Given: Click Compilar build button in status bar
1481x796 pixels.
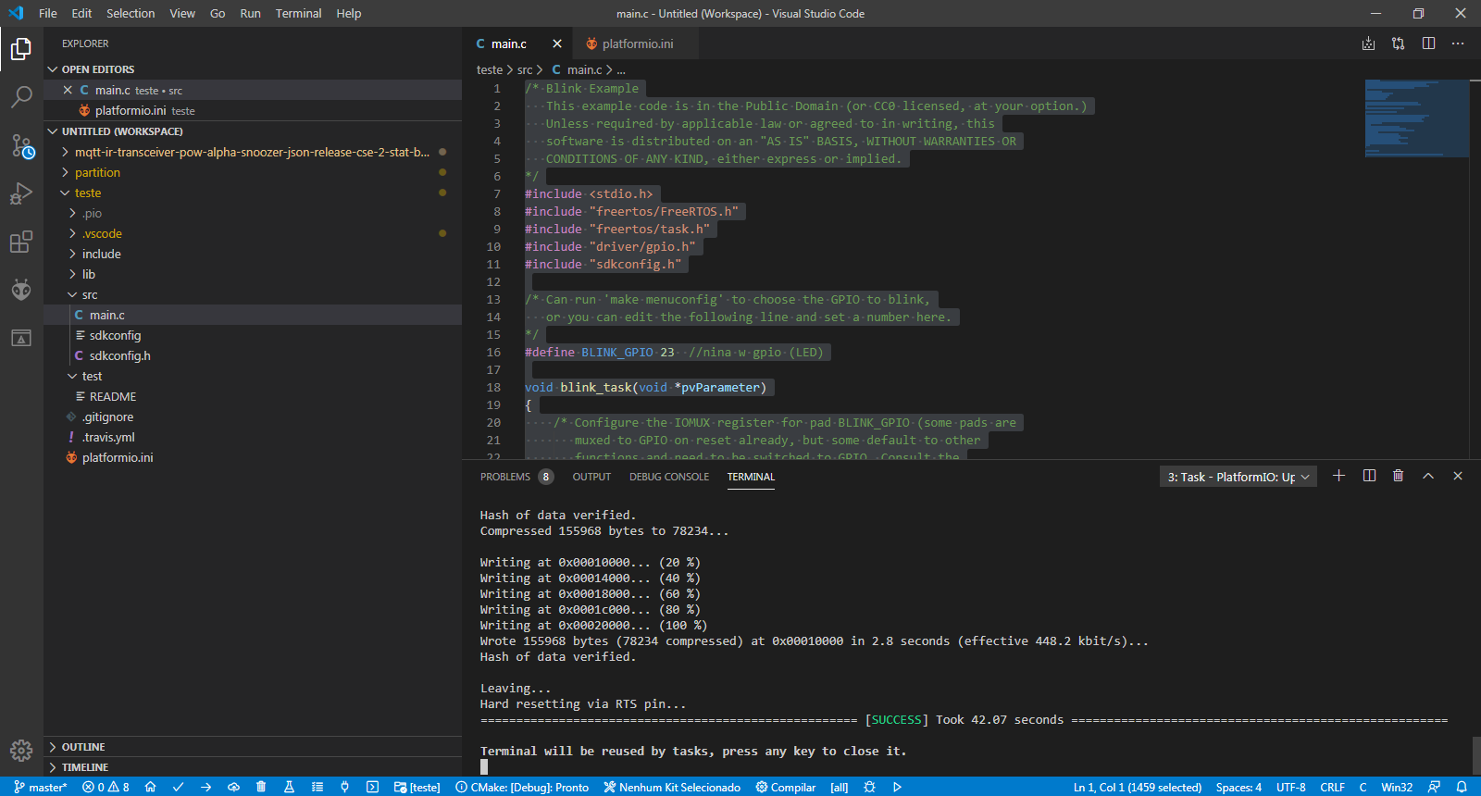Looking at the screenshot, I should click(786, 787).
